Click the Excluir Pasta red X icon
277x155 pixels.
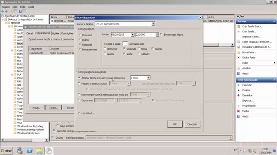[x=238, y=57]
